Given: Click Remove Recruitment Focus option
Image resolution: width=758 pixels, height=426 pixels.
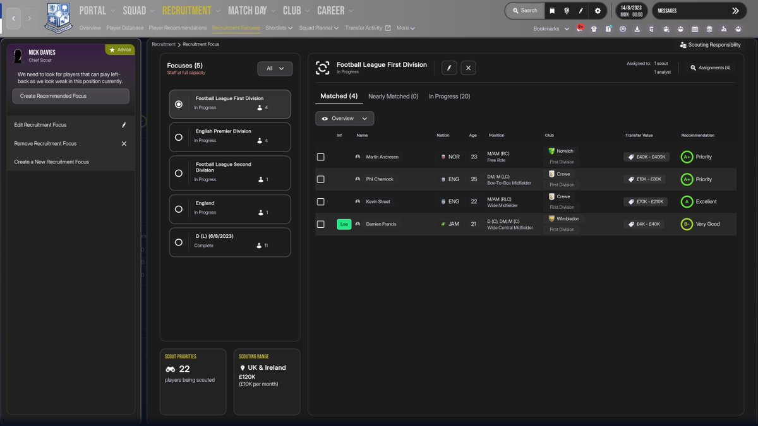Looking at the screenshot, I should pyautogui.click(x=71, y=143).
